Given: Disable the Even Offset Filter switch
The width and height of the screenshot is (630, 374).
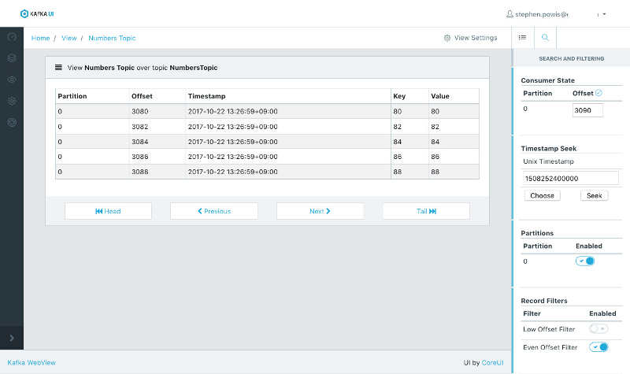Looking at the screenshot, I should (x=598, y=347).
